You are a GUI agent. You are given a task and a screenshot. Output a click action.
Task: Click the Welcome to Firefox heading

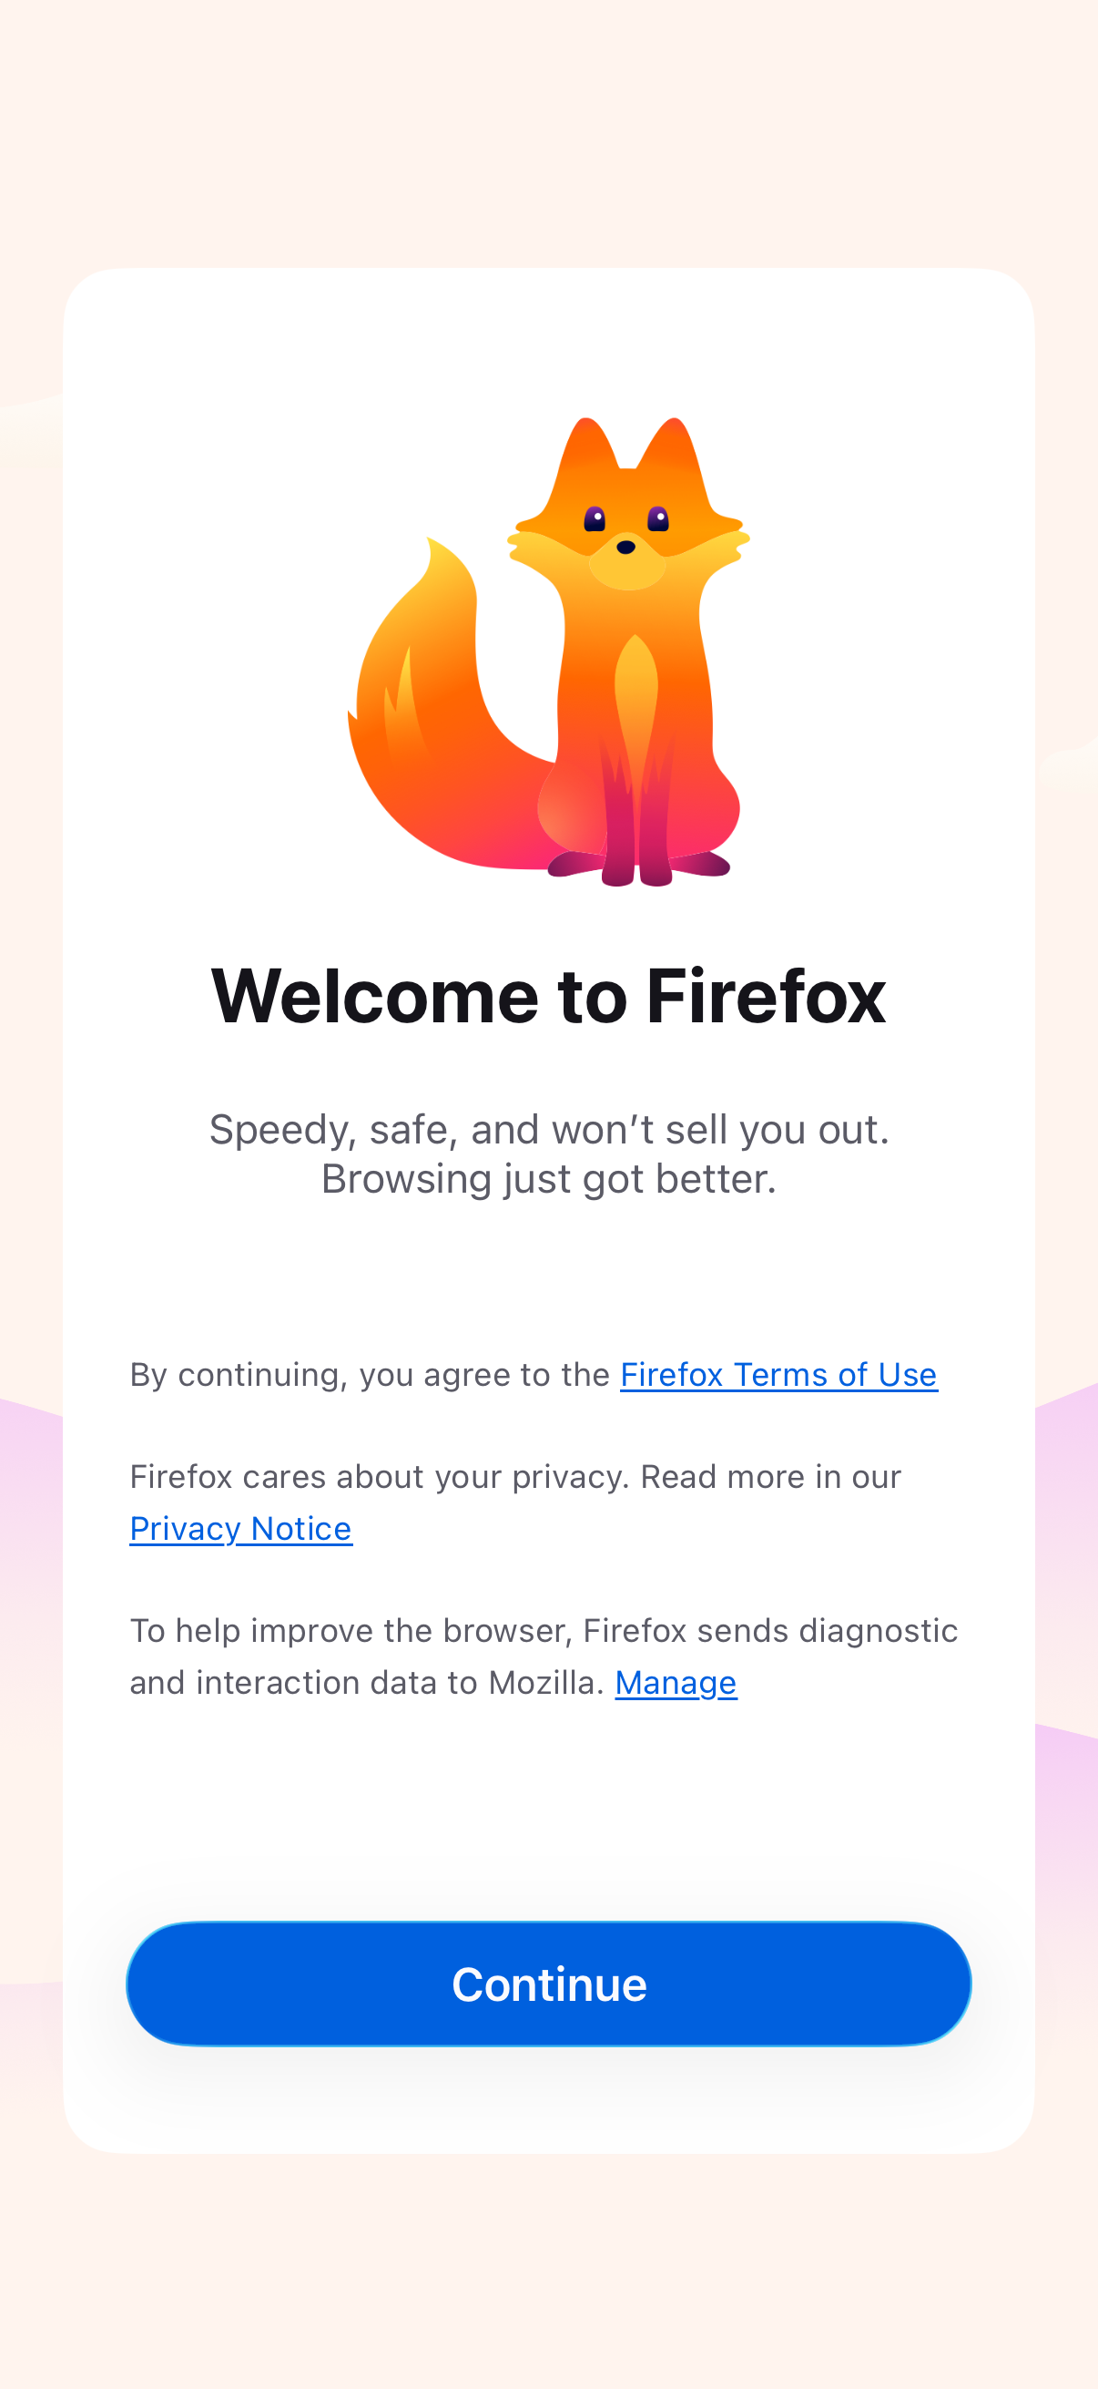coord(548,996)
